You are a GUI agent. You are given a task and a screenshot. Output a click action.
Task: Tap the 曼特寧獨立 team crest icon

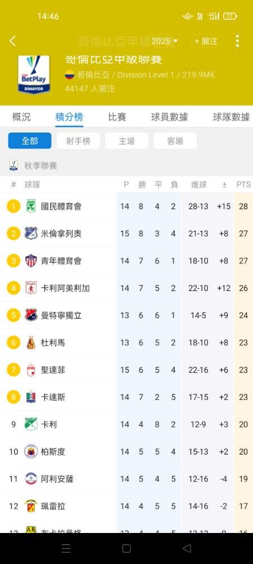point(31,315)
